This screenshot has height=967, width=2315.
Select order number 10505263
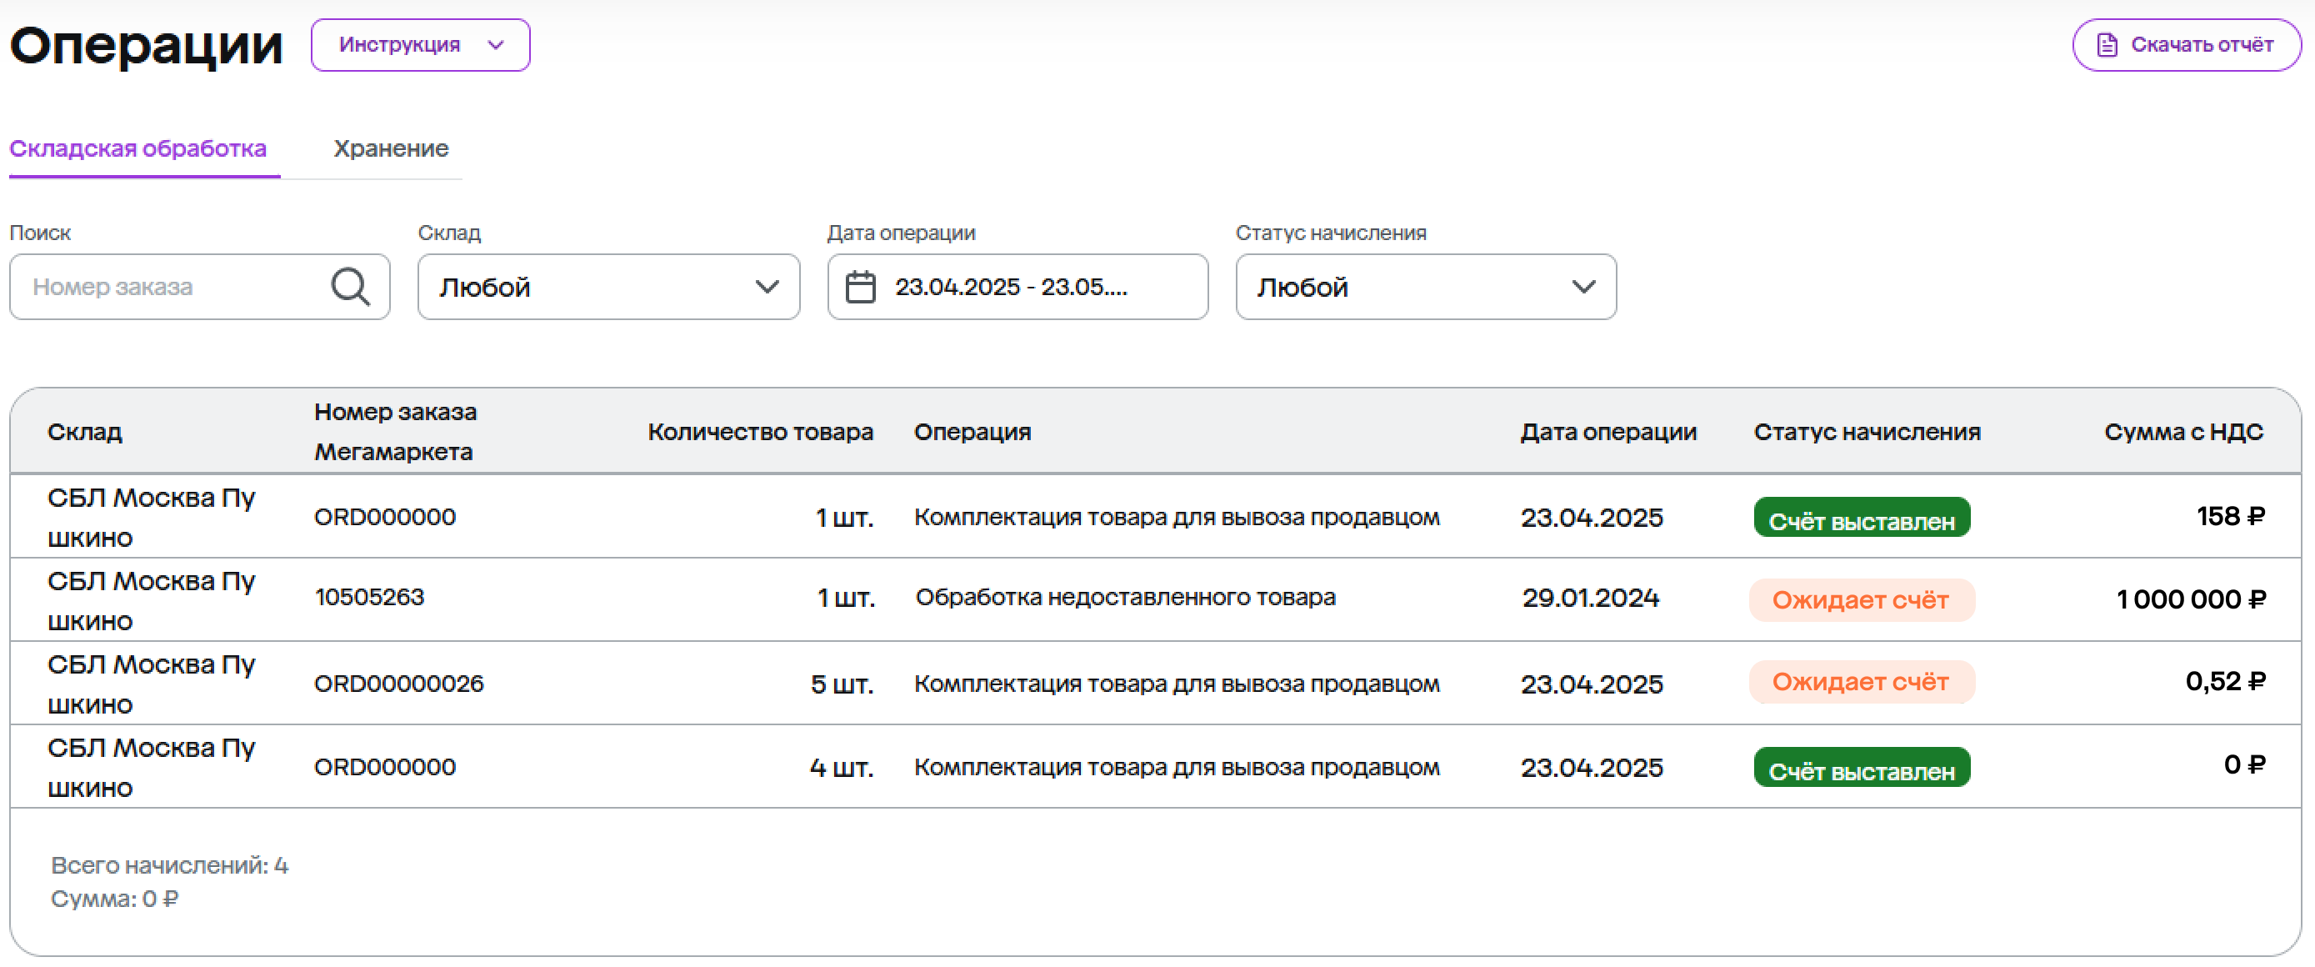(369, 598)
